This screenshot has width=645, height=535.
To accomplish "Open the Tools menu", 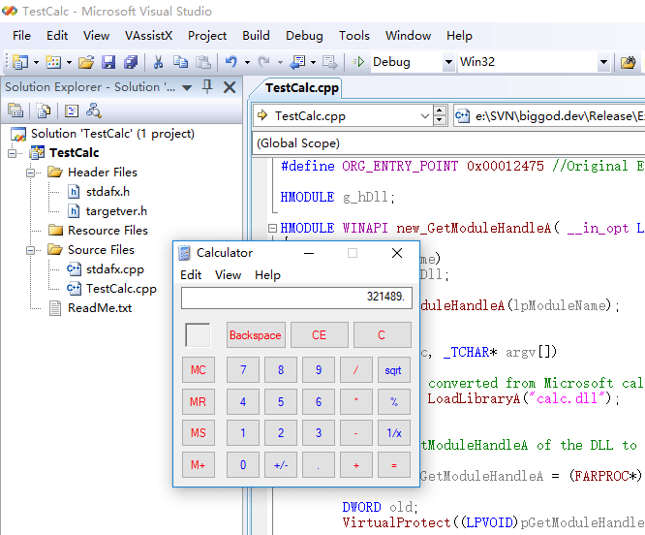I will point(354,36).
